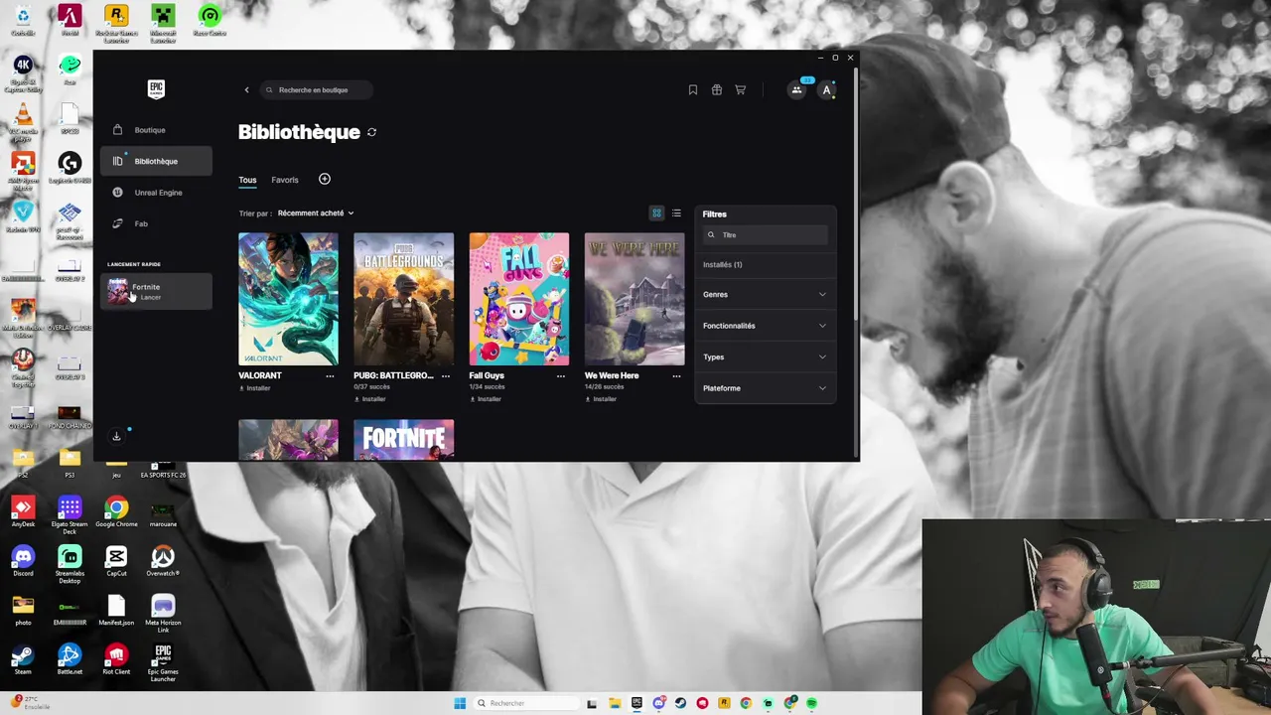Open File Explorer from the taskbar
Viewport: 1271px width, 715px height.
tap(615, 703)
